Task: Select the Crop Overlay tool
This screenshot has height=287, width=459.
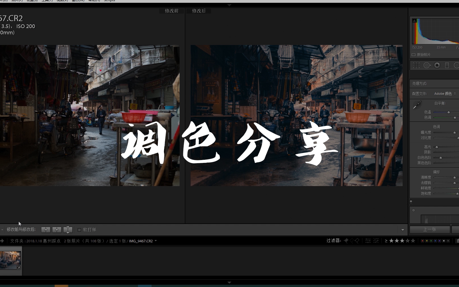Action: tap(416, 65)
